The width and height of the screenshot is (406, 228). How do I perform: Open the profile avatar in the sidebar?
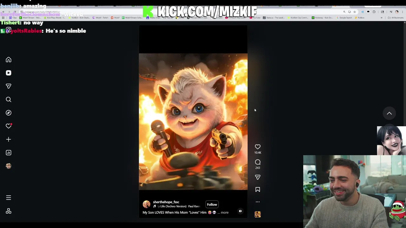click(9, 166)
